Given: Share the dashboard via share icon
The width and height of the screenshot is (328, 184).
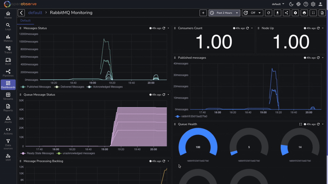Looking at the screenshot, I should [x=286, y=13].
